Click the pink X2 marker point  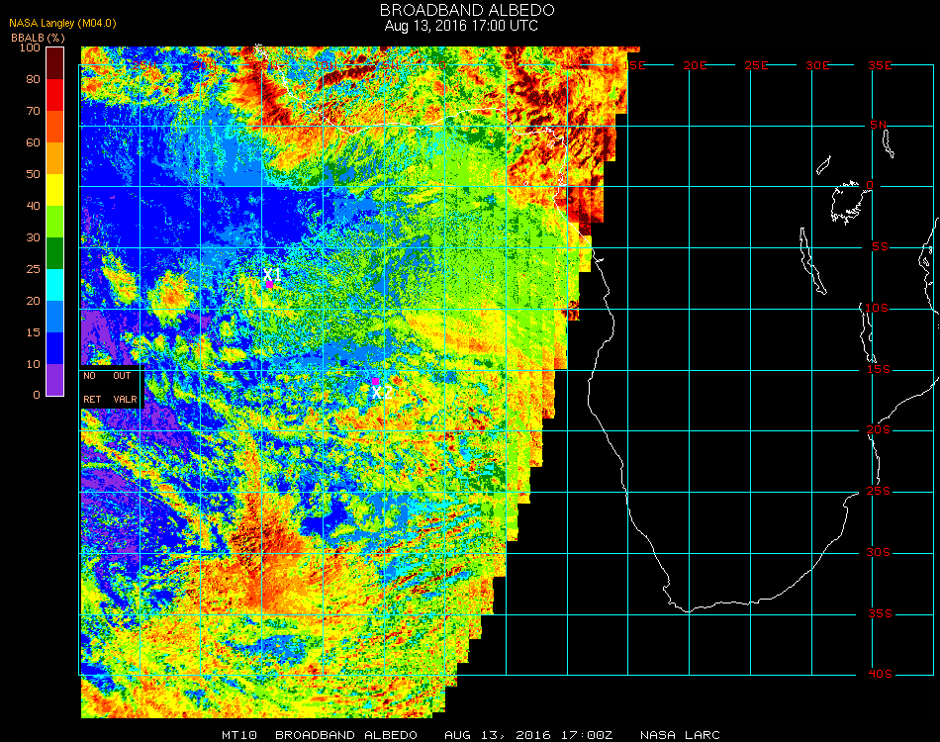(375, 381)
